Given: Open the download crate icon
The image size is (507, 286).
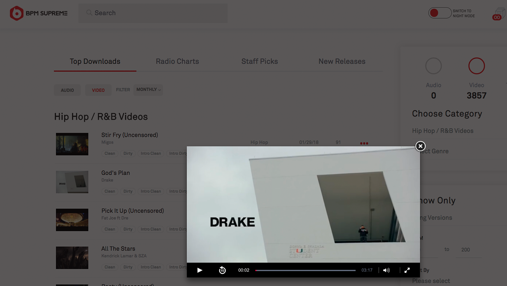Looking at the screenshot, I should point(499,14).
